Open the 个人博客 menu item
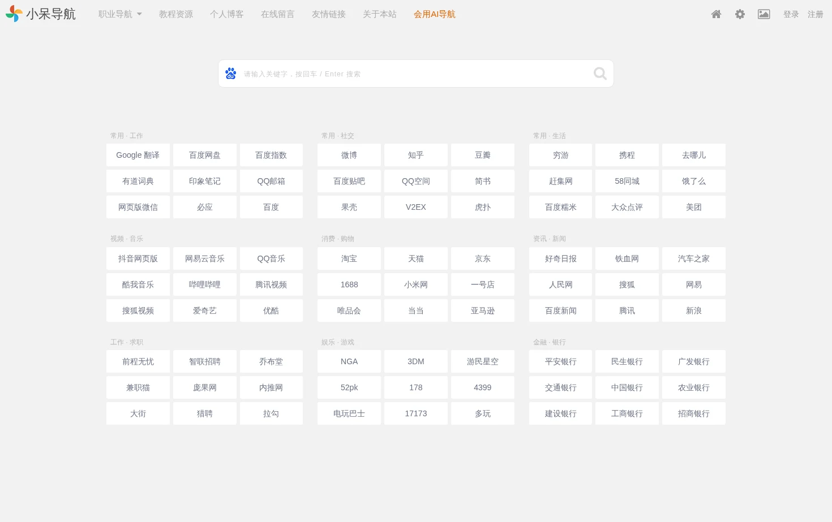 (227, 14)
